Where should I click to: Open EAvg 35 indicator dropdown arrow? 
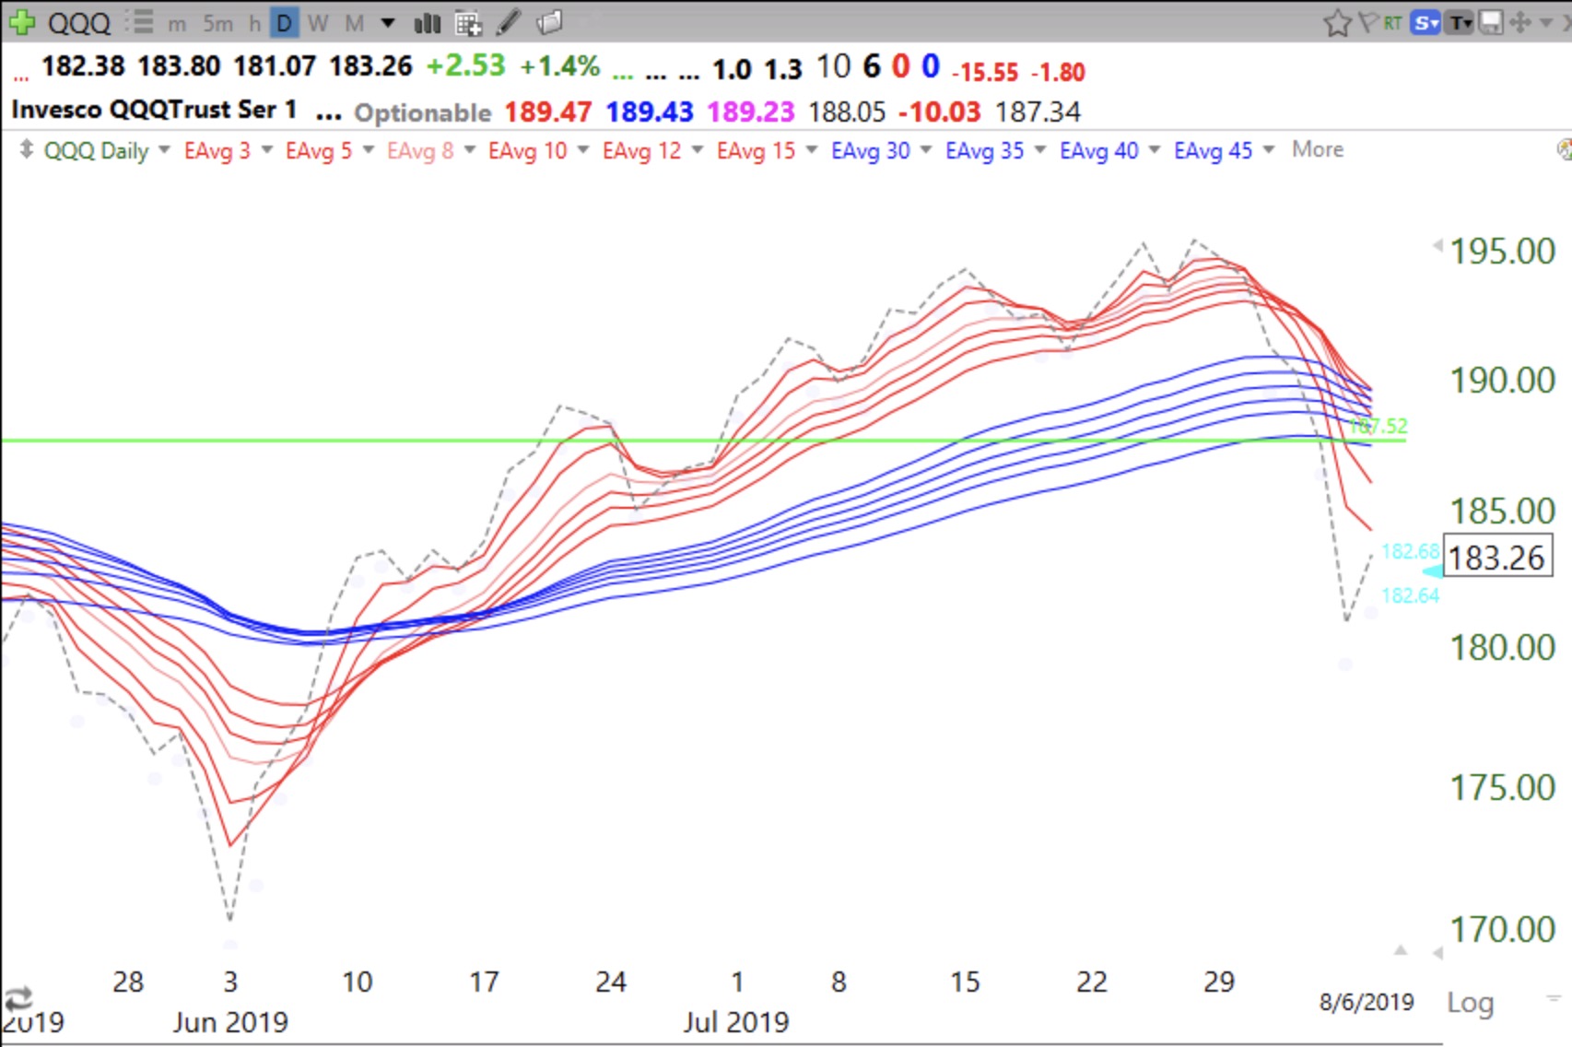click(x=1039, y=149)
